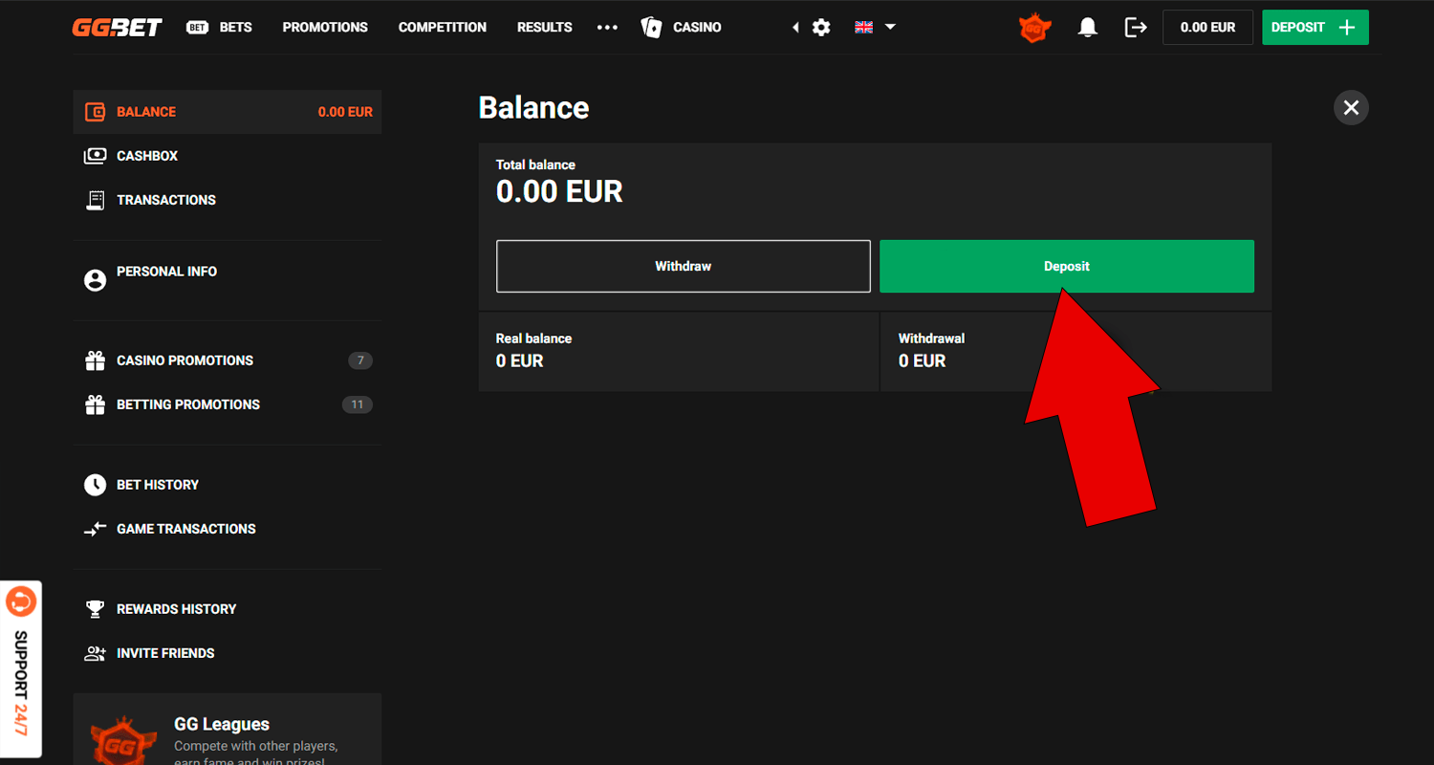Click the cards icon next to Casino
This screenshot has height=765, width=1434.
tap(652, 27)
